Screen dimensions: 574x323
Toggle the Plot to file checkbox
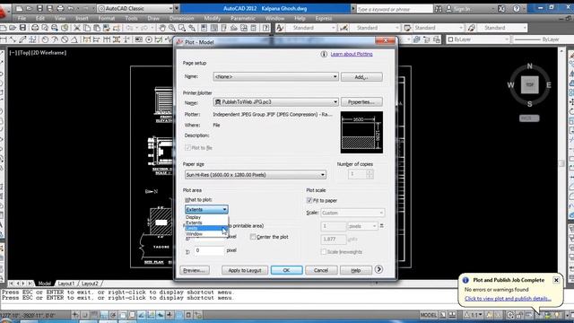188,148
